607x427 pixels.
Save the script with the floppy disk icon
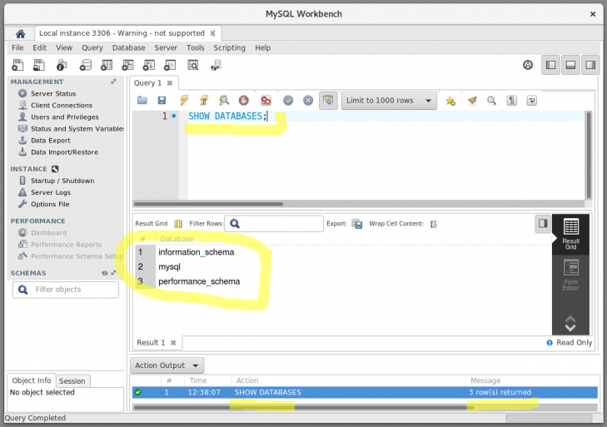tap(162, 101)
